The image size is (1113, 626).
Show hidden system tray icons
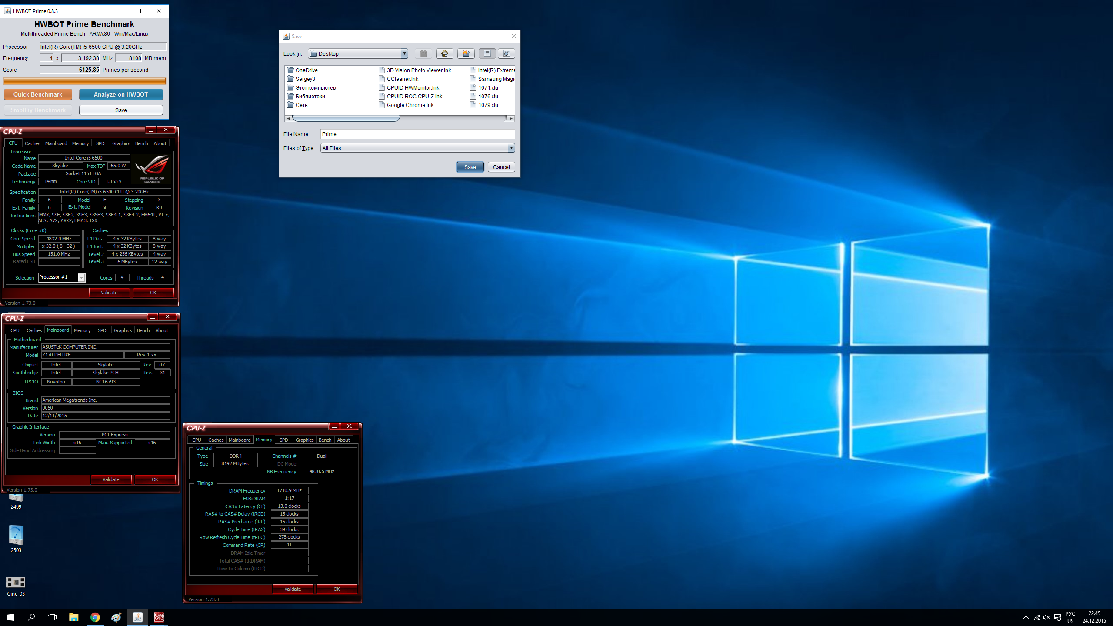(1026, 617)
